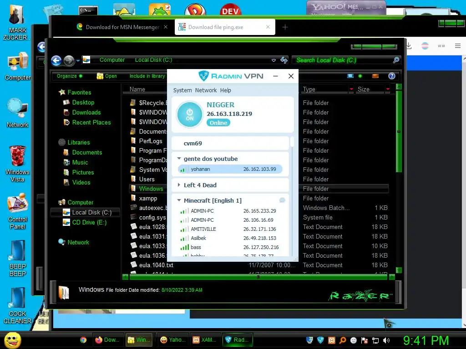Viewport: 466px width, 349px height.
Task: Toggle the Radmin VPN power ON button
Action: coord(190,114)
